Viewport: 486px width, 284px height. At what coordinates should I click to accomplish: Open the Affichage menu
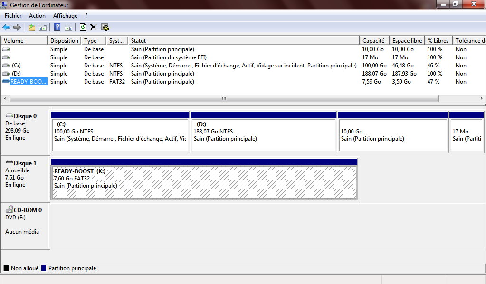coord(65,16)
